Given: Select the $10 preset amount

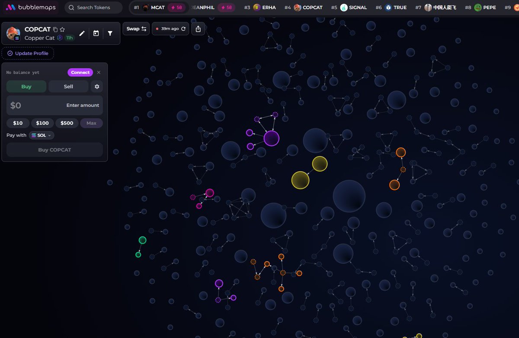Looking at the screenshot, I should [x=18, y=123].
